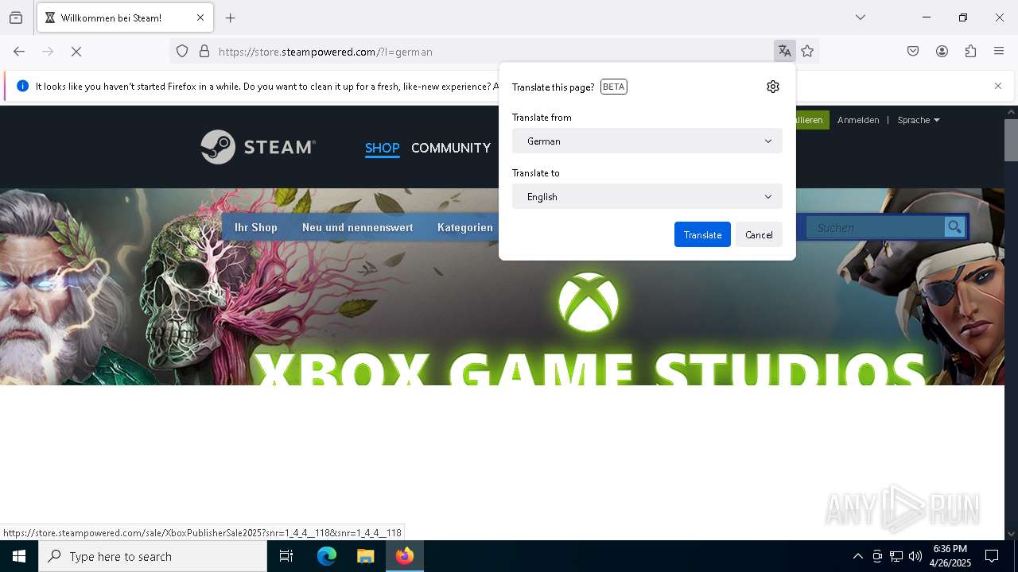Click the page vertical scrollbar thumb
This screenshot has height=572, width=1018.
1011,140
